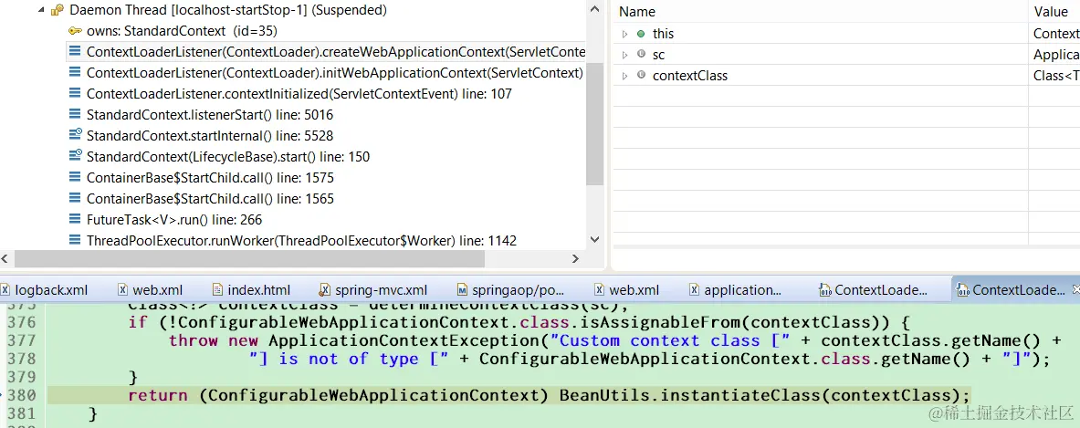Click Debug view scroll down arrow

[595, 239]
